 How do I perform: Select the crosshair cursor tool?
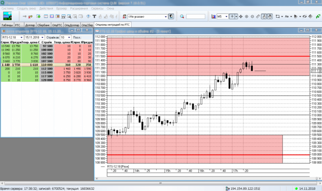tap(232, 17)
